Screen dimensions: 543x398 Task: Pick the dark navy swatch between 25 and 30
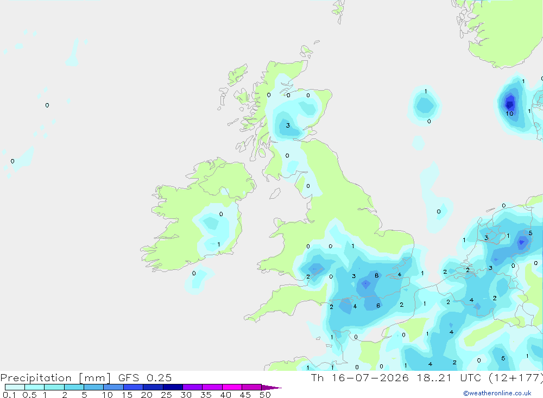(173, 387)
